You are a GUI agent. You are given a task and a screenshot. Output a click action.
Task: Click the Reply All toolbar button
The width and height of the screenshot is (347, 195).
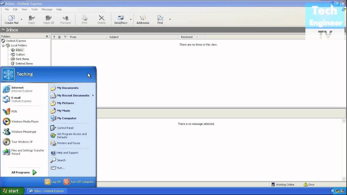(49, 19)
